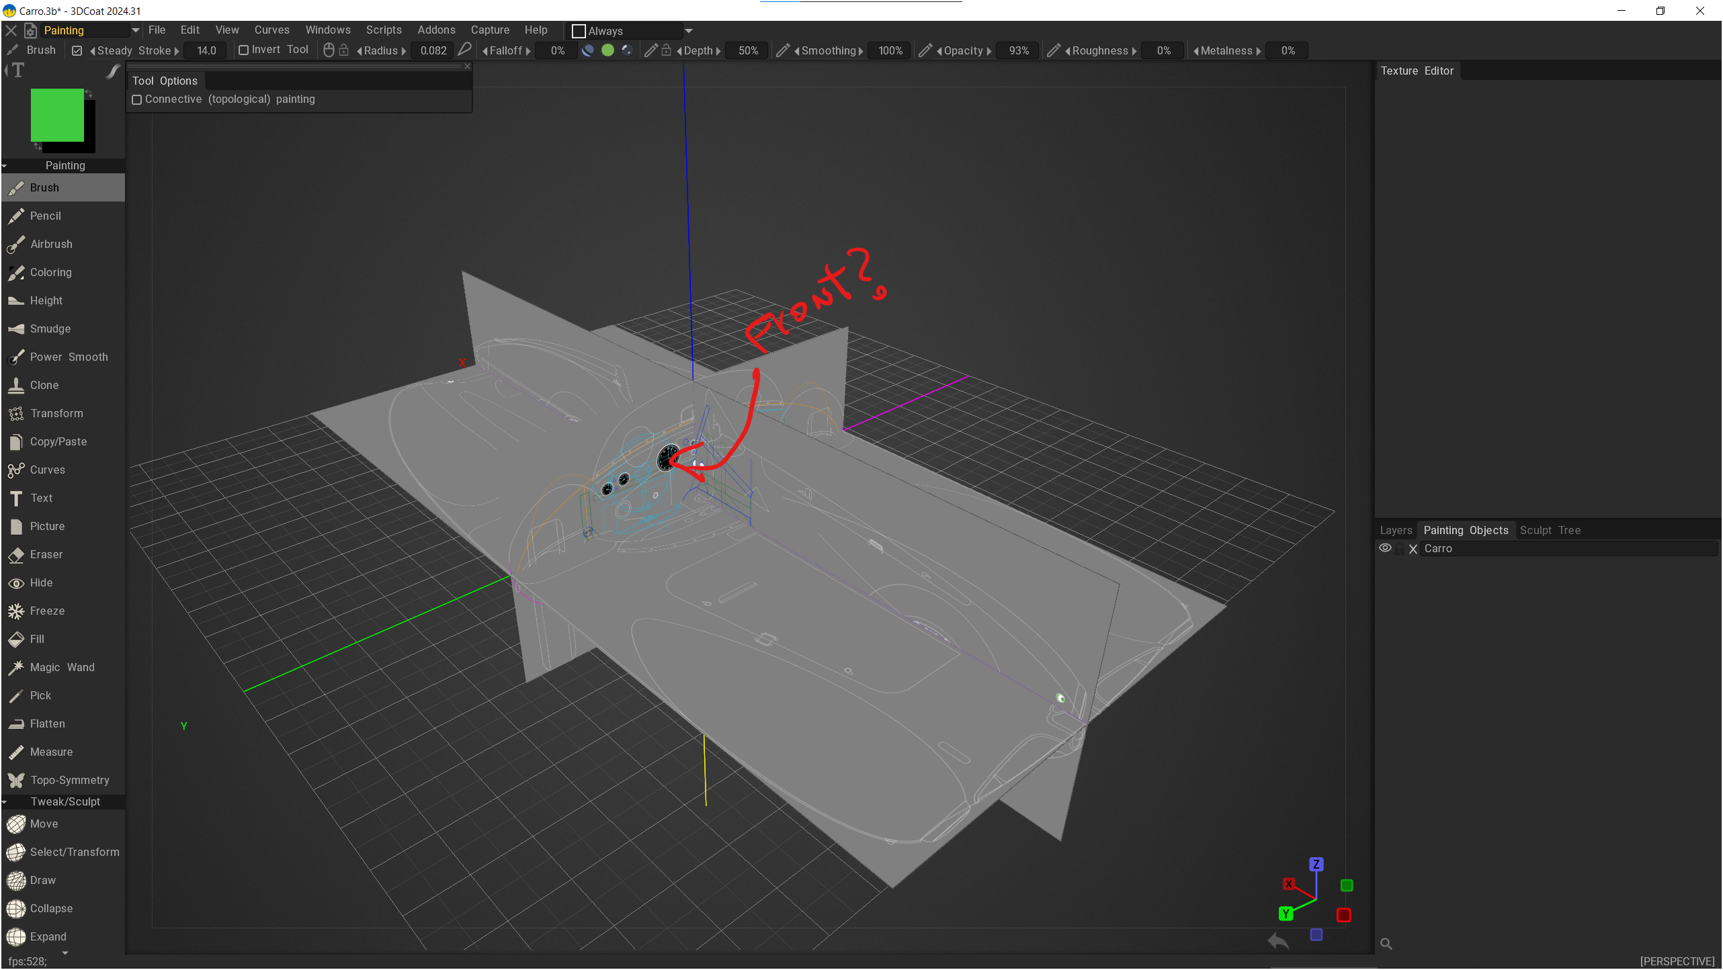
Task: Pick the Eraser tool
Action: point(46,554)
